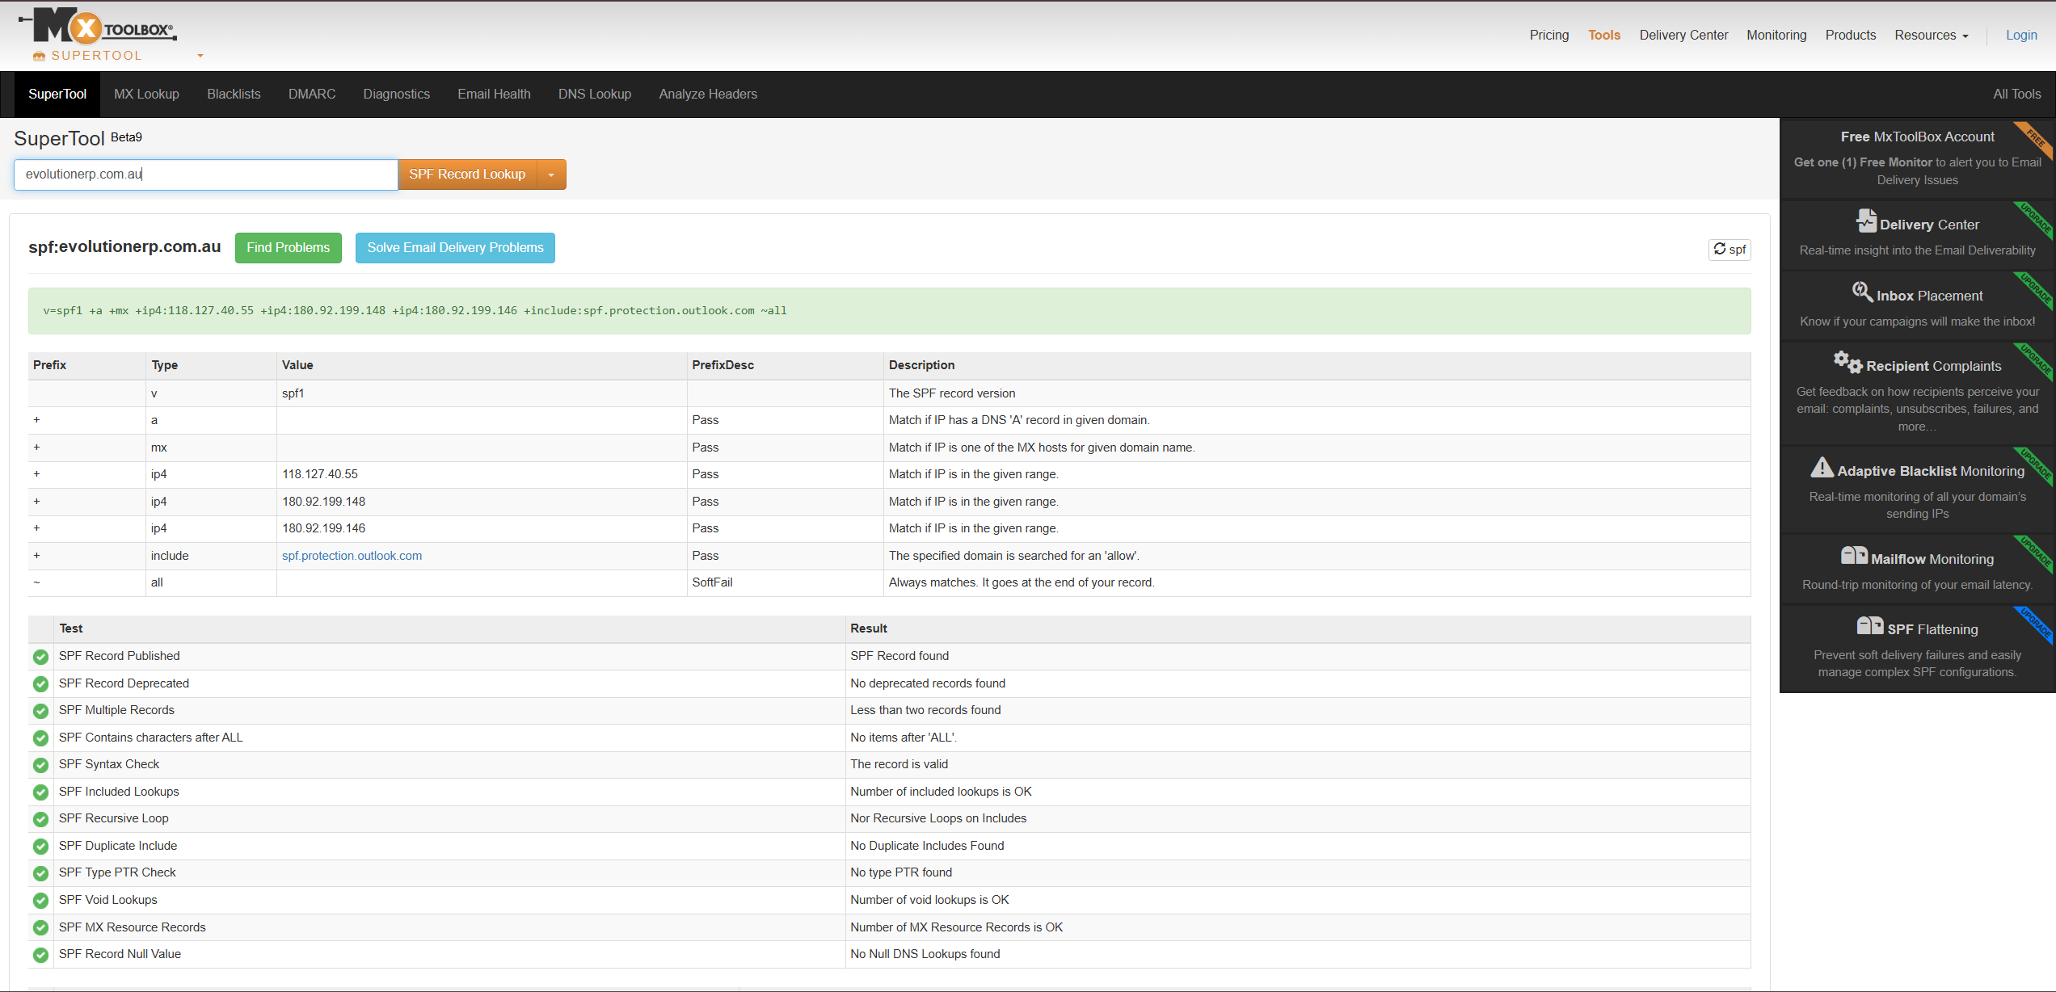Screen dimensions: 2056x992
Task: Click the 180.92.199.146 value cell
Action: coord(482,528)
